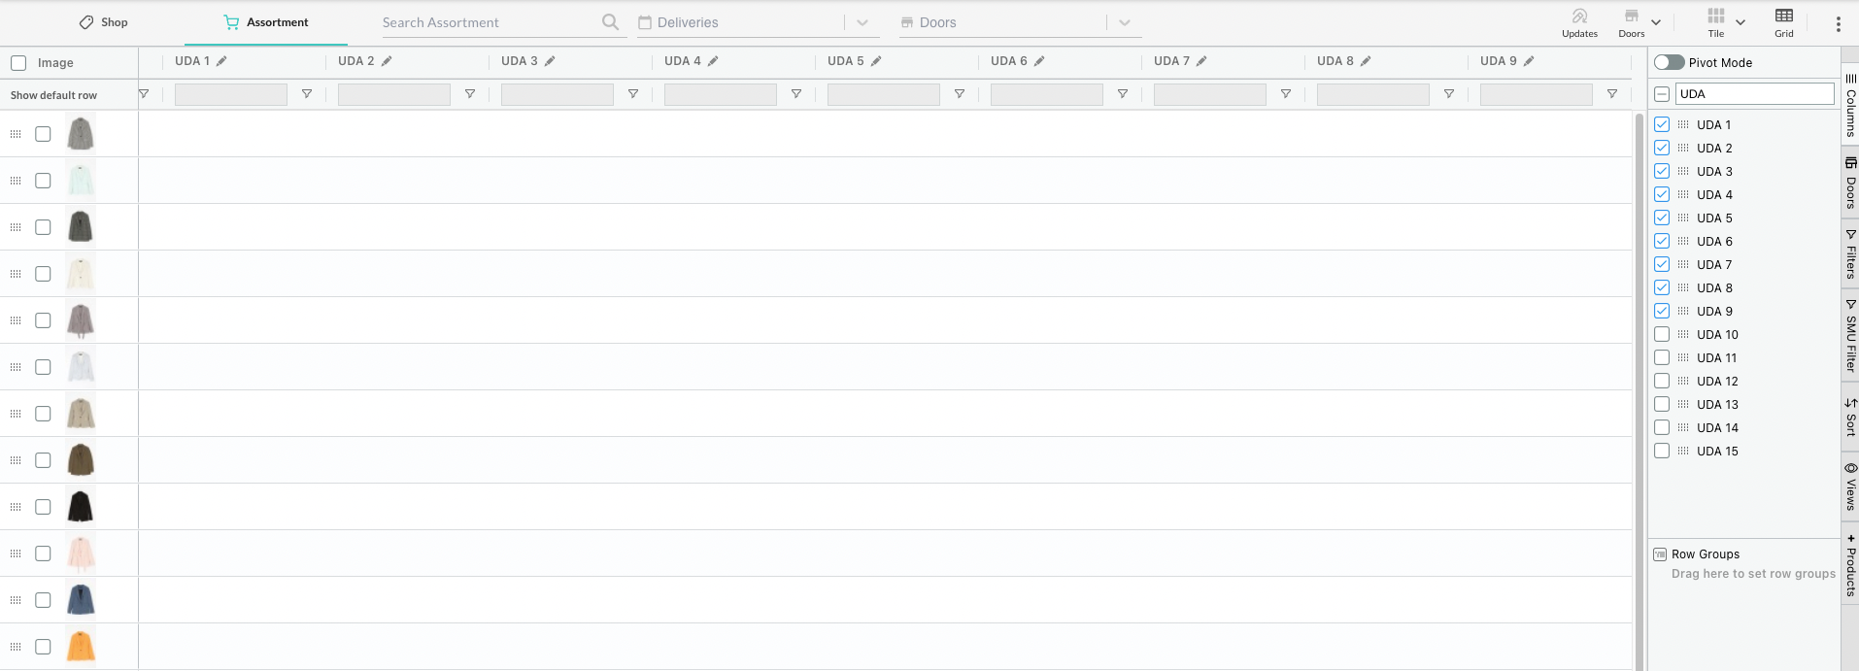Open the UDA 9 column filter icon
Viewport: 1859px width, 671px height.
coord(1612,94)
